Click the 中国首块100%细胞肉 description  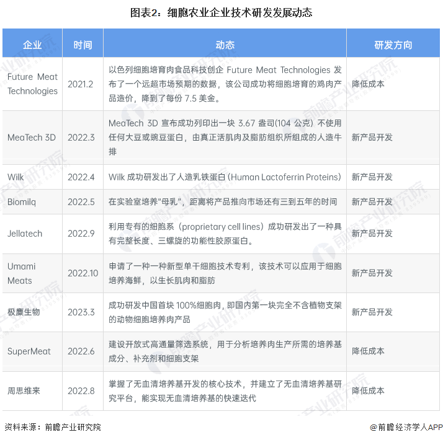(225, 312)
